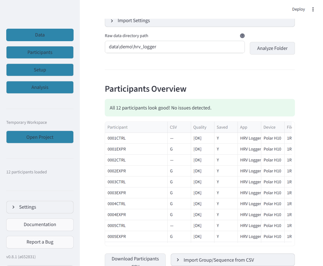Go to the Participants page
The height and width of the screenshot is (266, 323).
[40, 52]
